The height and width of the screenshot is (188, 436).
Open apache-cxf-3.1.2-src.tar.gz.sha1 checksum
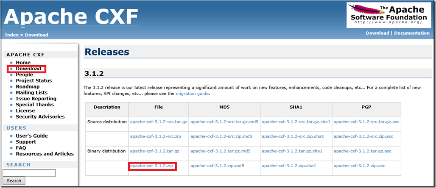[x=296, y=122]
